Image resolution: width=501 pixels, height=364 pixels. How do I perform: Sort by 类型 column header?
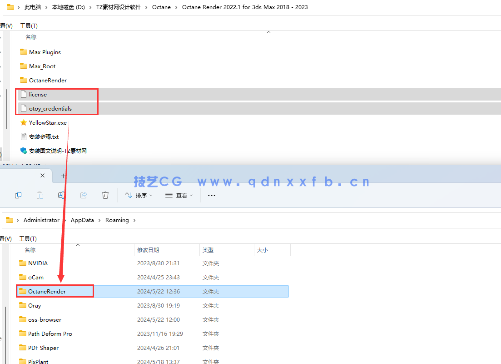208,250
